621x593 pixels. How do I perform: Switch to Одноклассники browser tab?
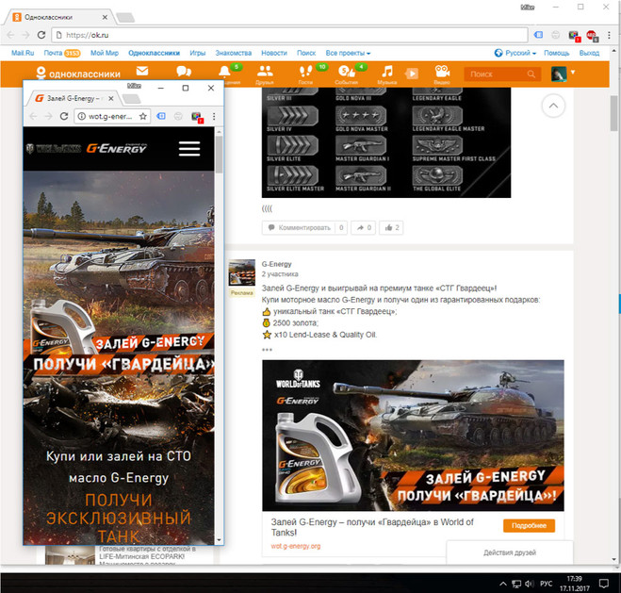pos(59,17)
